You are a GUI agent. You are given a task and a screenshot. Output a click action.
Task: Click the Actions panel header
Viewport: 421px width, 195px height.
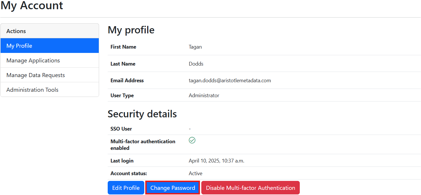[x=50, y=31]
